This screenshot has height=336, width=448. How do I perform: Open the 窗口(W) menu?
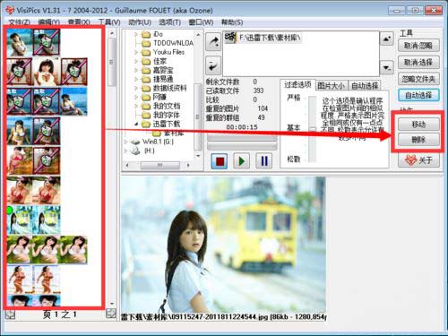(x=201, y=22)
